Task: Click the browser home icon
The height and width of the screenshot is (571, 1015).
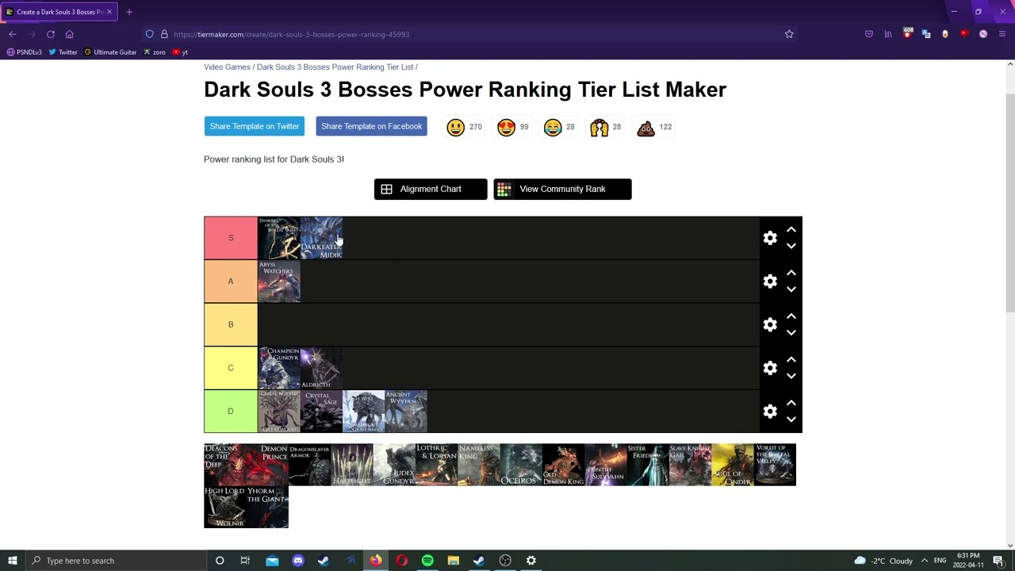Action: (x=70, y=34)
